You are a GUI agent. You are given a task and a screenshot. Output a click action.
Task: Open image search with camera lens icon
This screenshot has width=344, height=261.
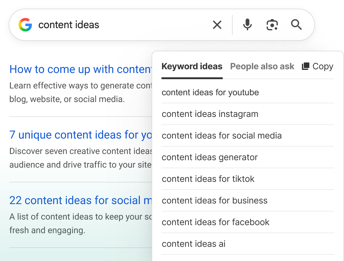[x=272, y=25]
